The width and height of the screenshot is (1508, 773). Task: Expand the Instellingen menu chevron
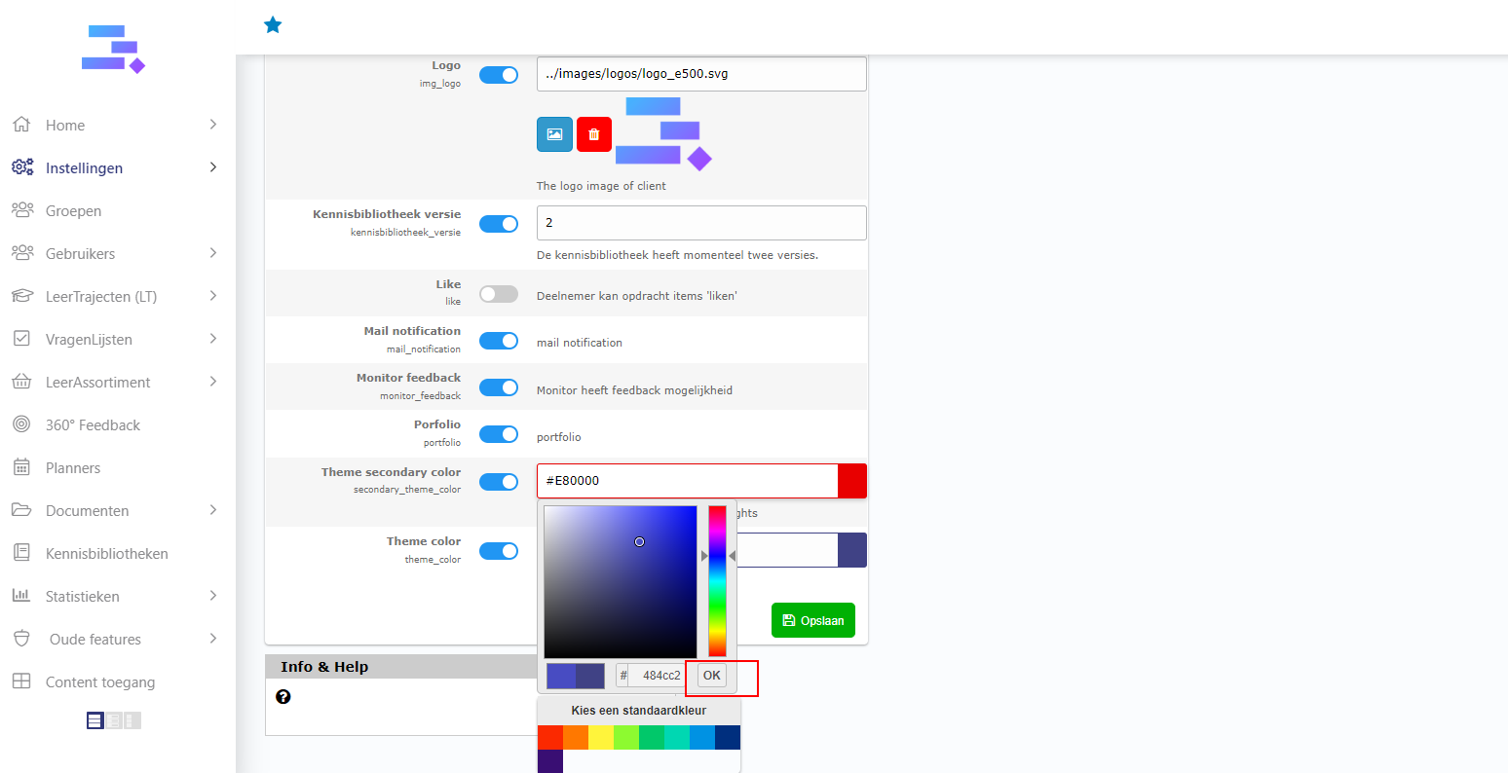[213, 167]
